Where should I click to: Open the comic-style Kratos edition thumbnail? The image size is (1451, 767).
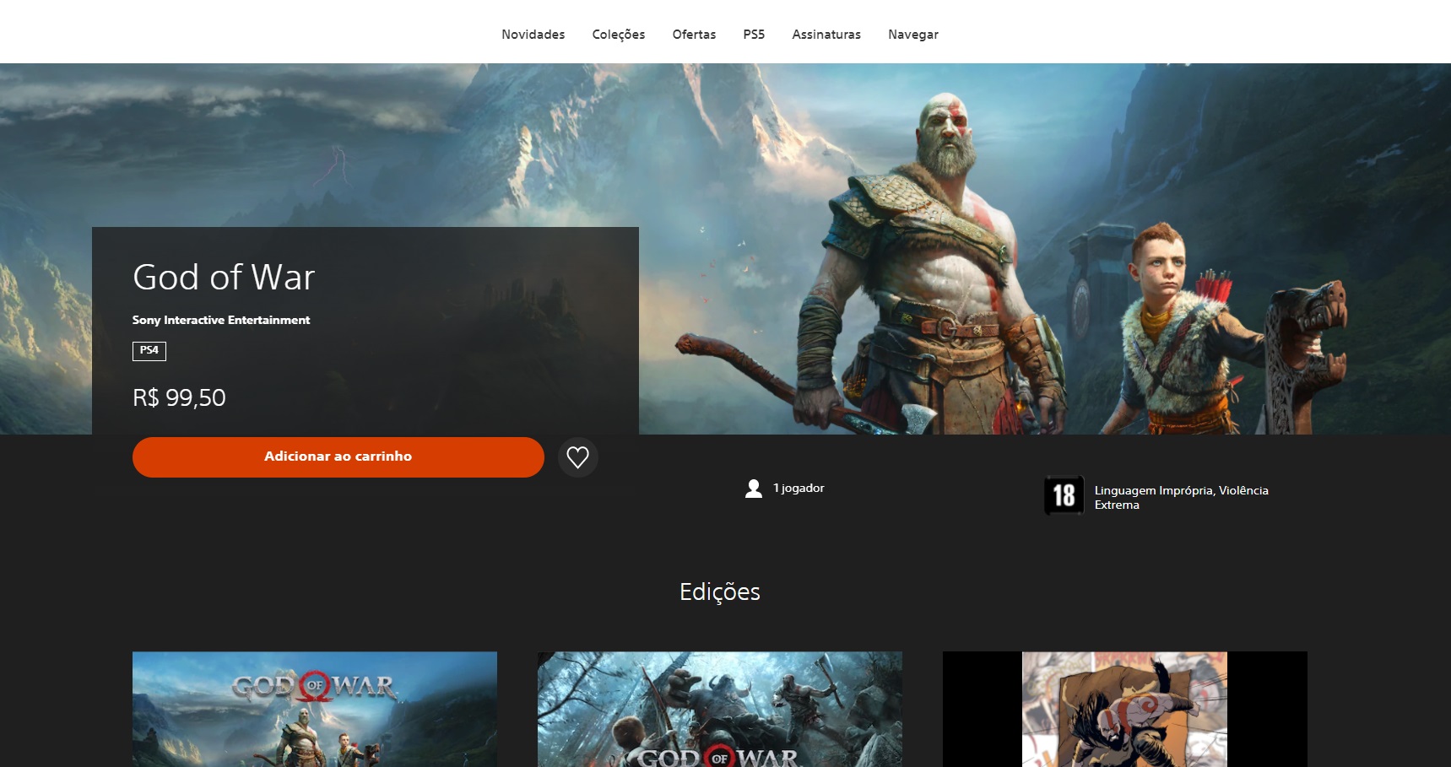pyautogui.click(x=1124, y=709)
